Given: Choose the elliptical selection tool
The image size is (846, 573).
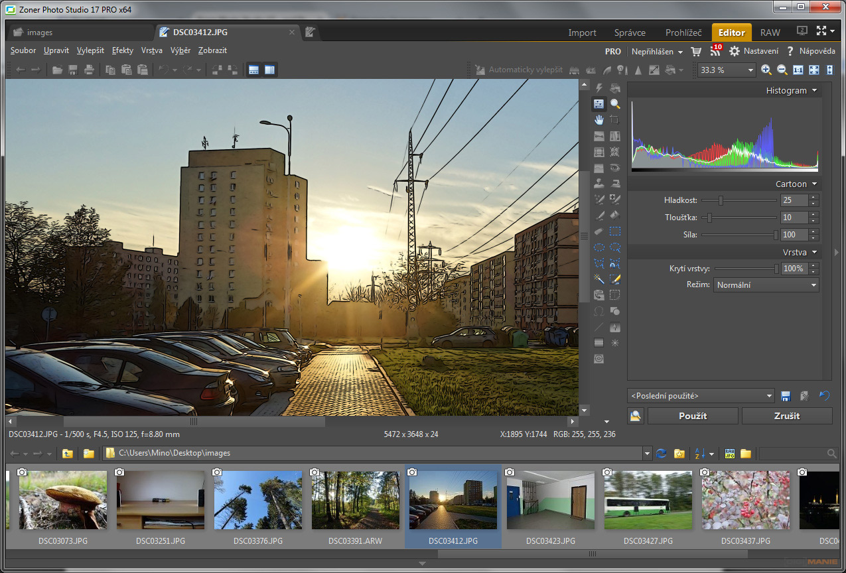Looking at the screenshot, I should (599, 247).
